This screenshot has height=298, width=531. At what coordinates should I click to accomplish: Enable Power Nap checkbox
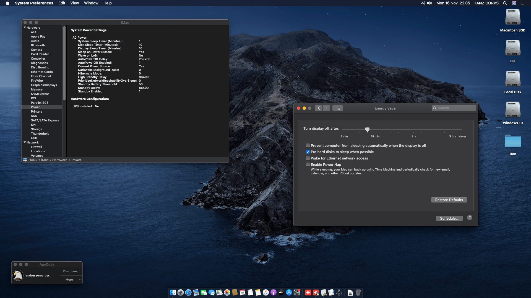(308, 164)
